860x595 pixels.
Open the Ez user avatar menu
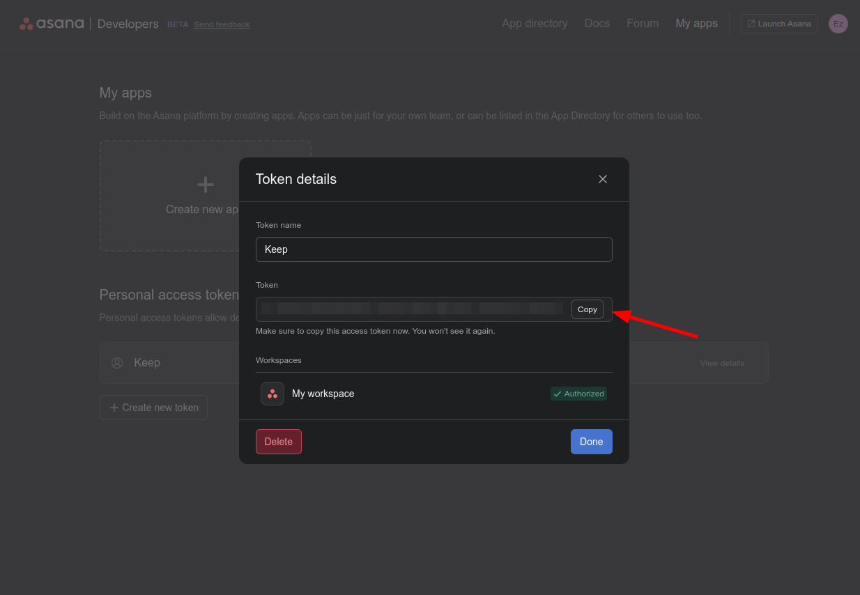(838, 24)
